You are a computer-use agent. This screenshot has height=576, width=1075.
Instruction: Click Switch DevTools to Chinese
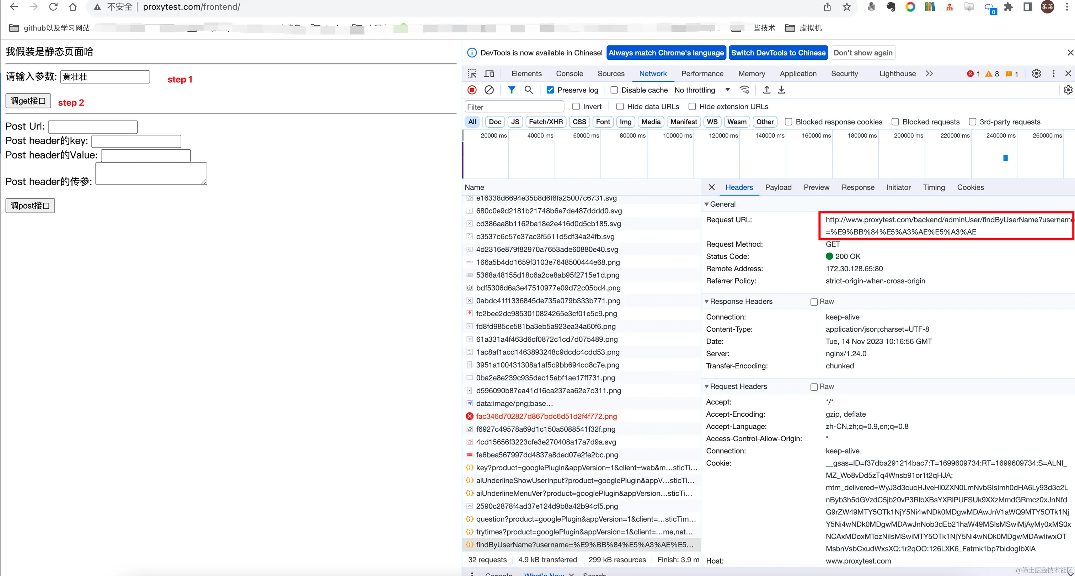(x=778, y=53)
